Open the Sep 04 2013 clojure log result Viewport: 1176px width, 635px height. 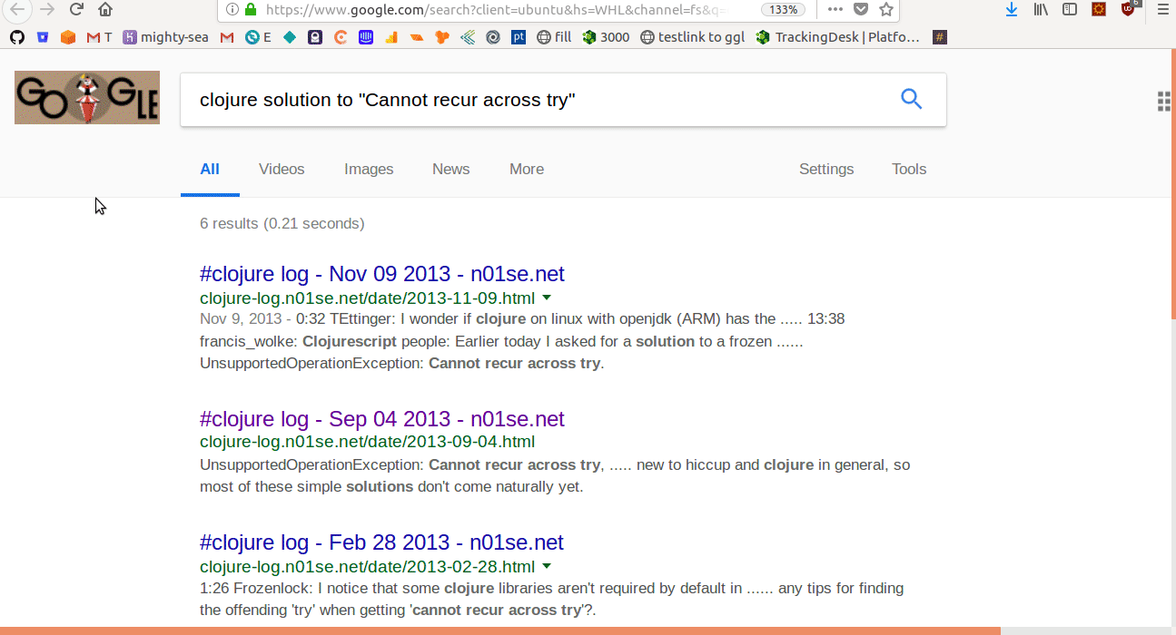click(x=382, y=419)
